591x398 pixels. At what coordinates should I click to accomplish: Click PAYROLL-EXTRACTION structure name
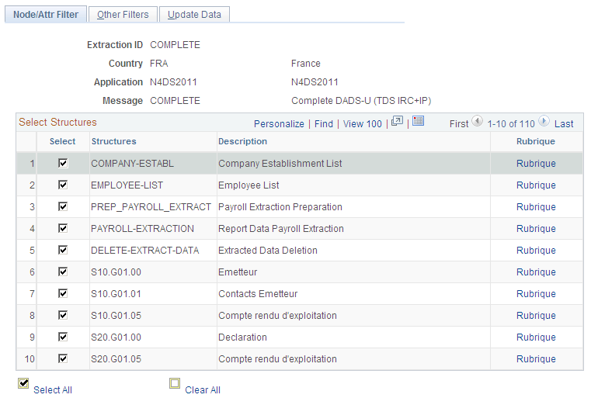pyautogui.click(x=142, y=229)
